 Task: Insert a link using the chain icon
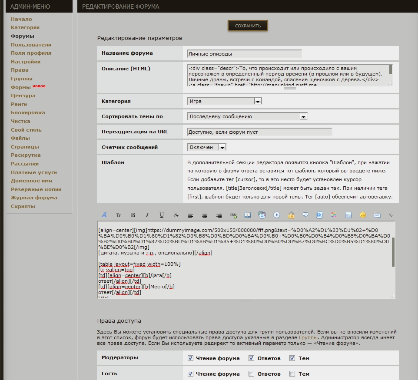click(x=233, y=215)
